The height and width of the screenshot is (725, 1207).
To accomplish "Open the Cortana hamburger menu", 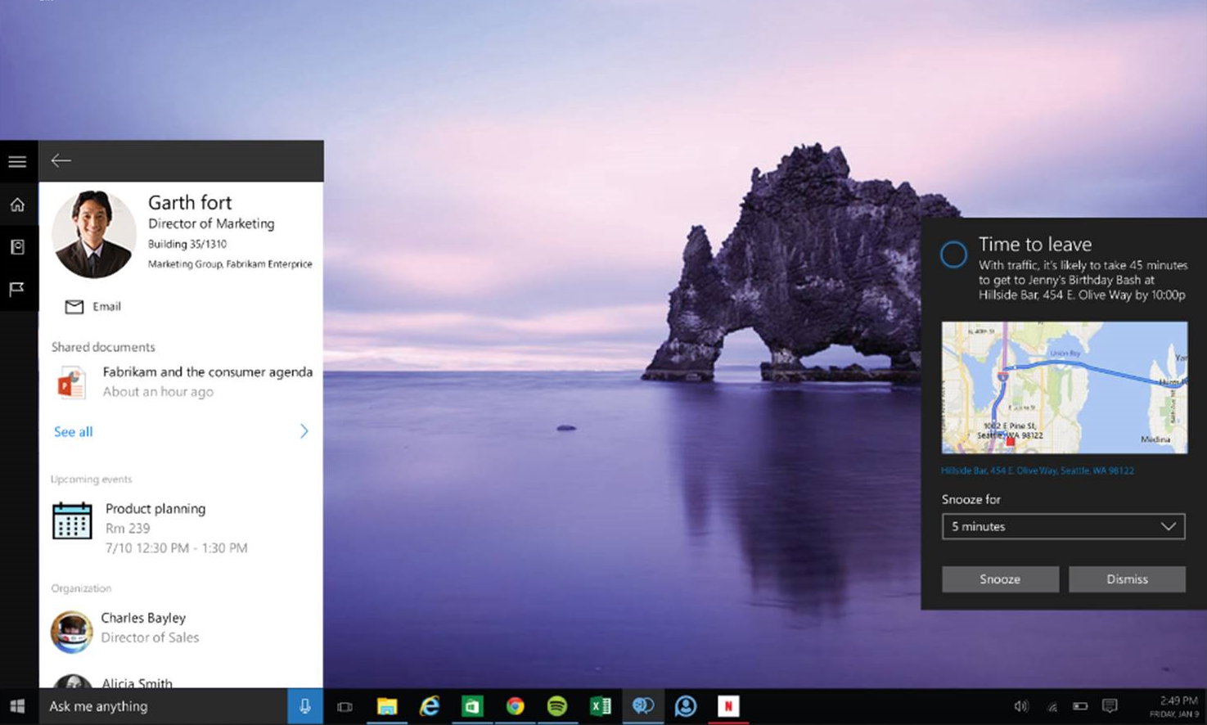I will [17, 162].
